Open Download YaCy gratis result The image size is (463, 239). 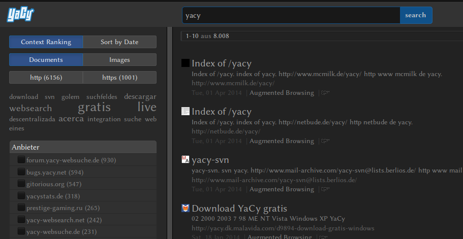point(239,209)
